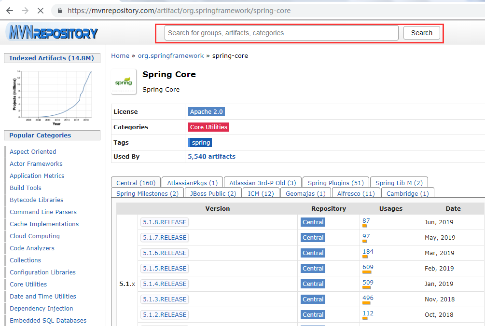The height and width of the screenshot is (326, 485).
Task: Open Collections category
Action: pyautogui.click(x=25, y=260)
